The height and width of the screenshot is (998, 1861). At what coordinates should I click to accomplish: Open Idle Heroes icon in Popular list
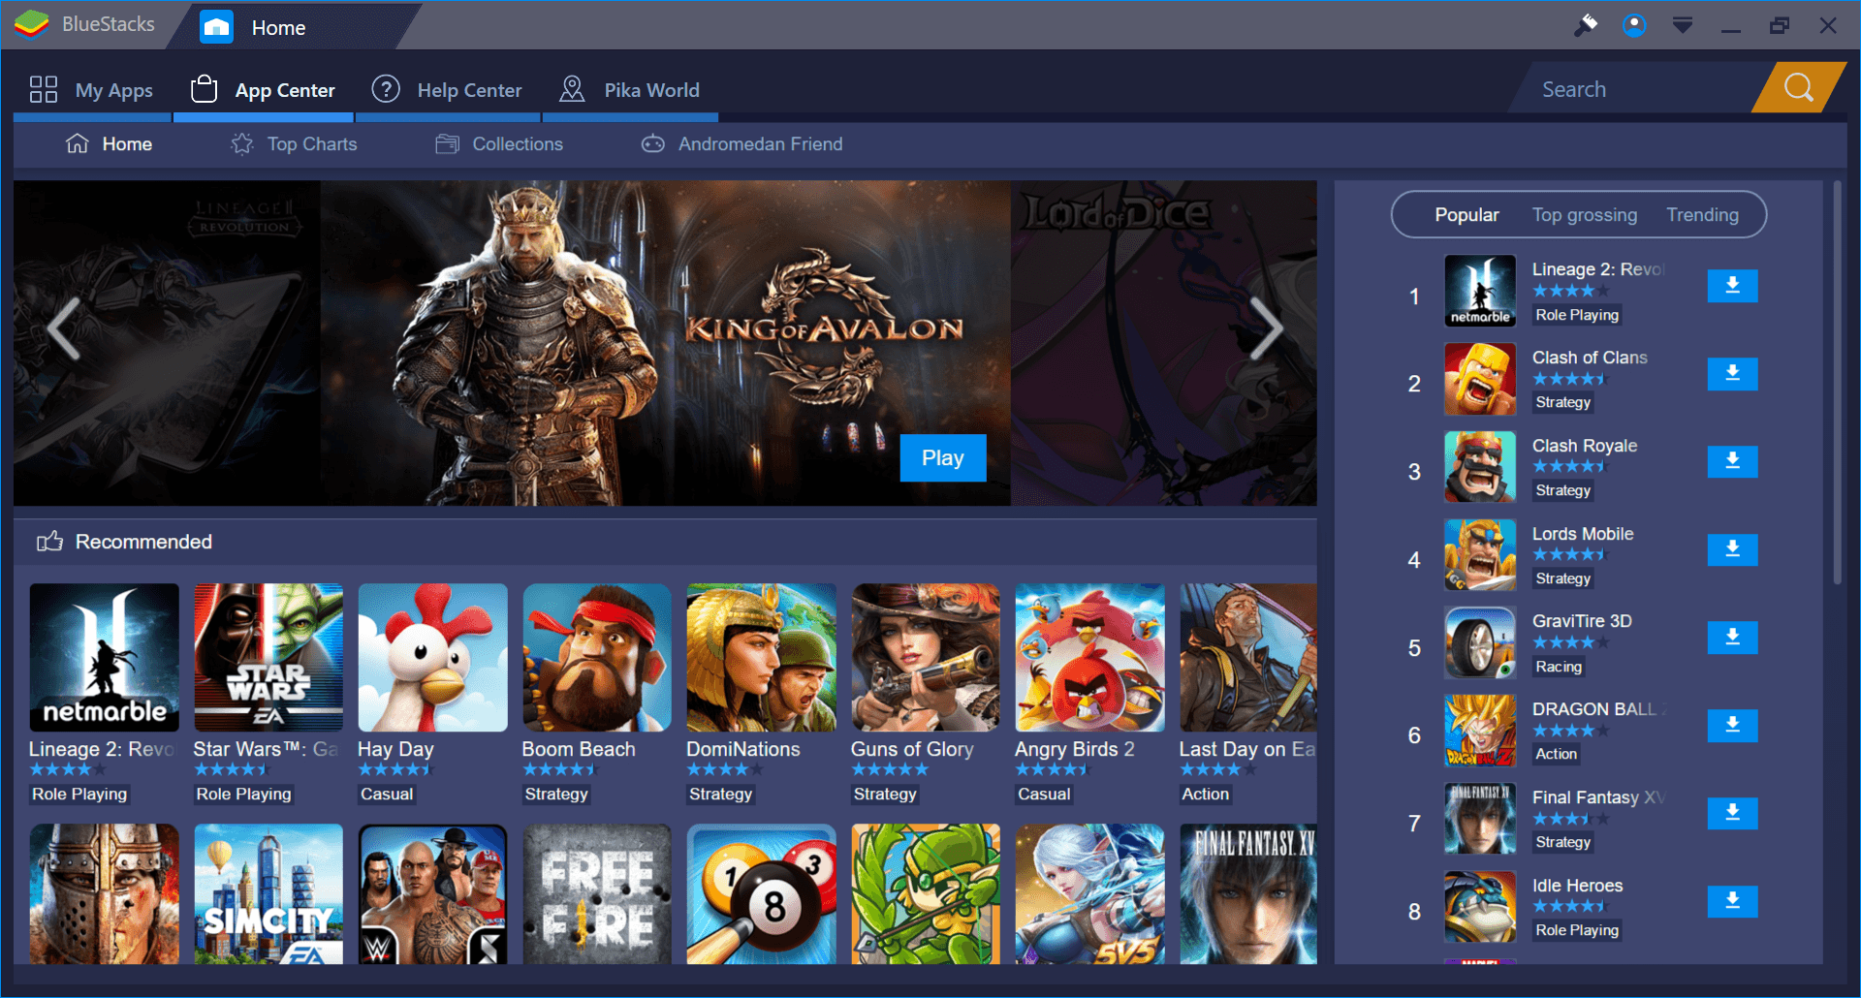coord(1480,907)
